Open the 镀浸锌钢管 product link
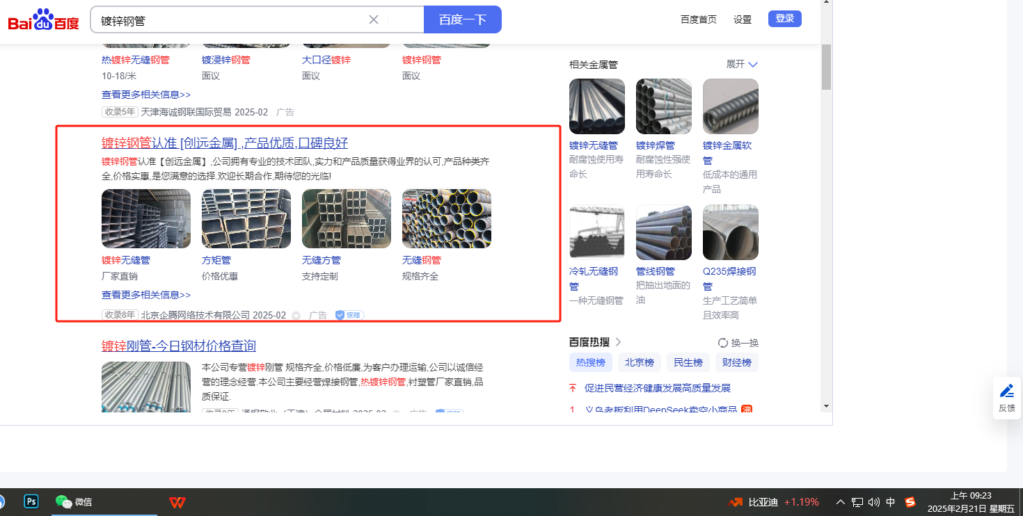This screenshot has height=516, width=1023. pyautogui.click(x=226, y=60)
